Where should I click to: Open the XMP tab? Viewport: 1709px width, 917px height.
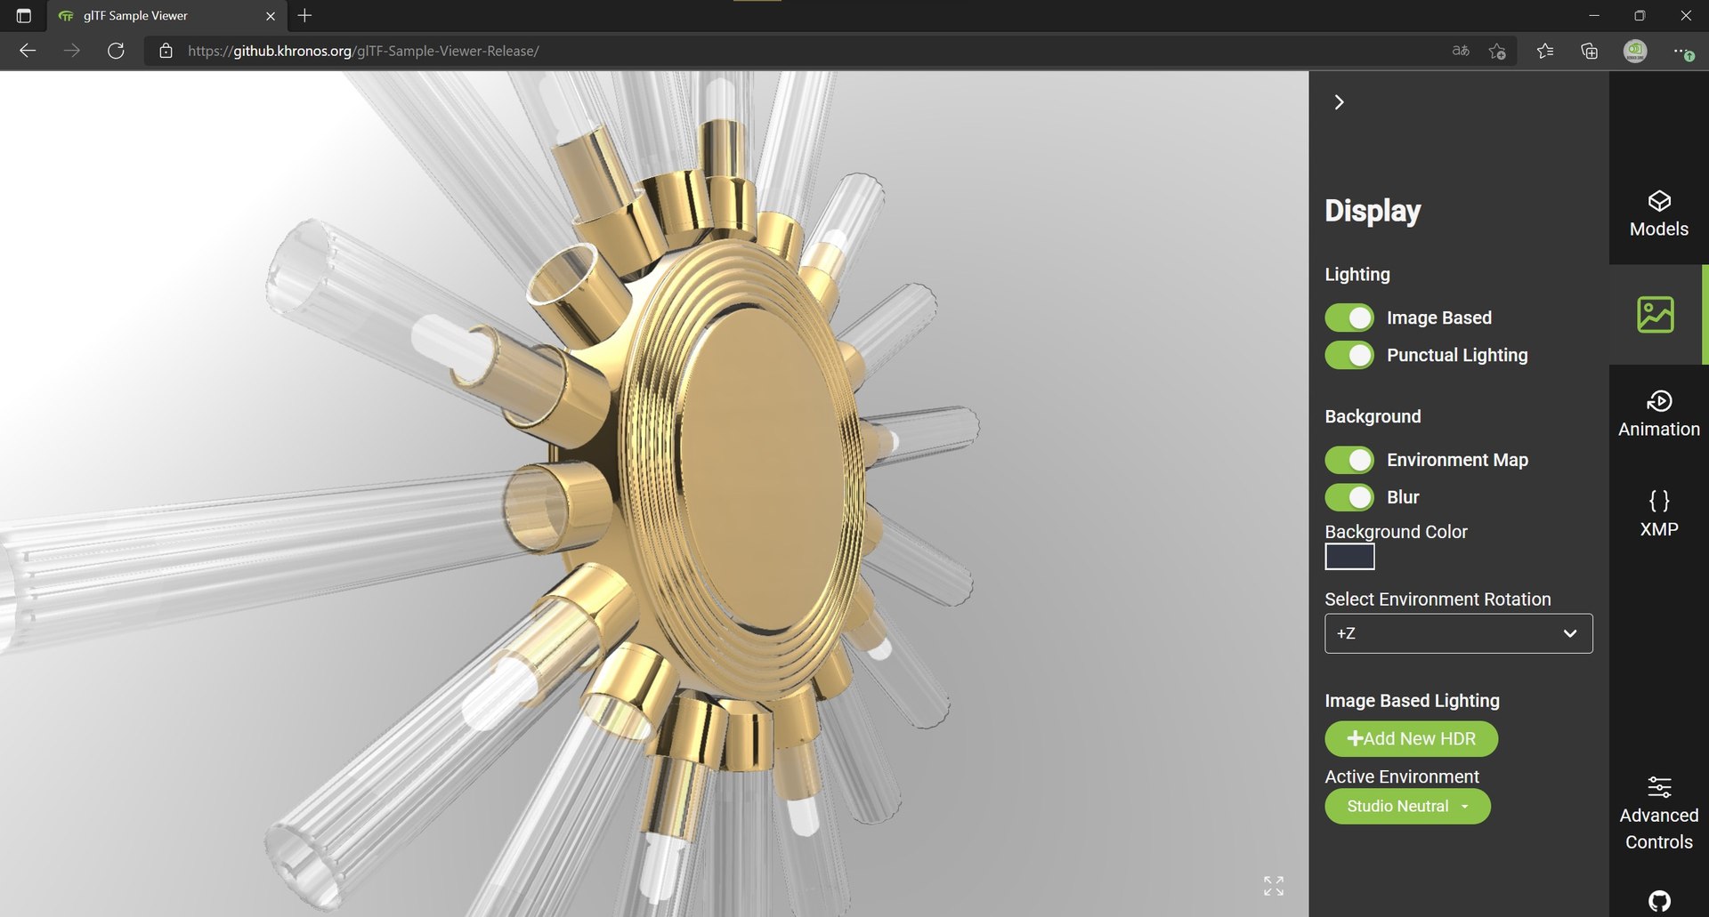(1658, 513)
